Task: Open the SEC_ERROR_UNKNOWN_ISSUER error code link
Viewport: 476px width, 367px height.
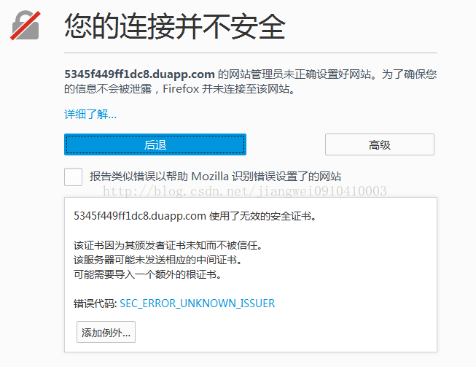Action: pos(198,304)
